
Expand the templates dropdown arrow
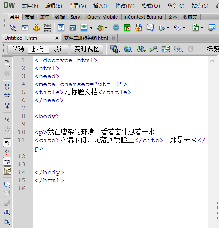coord(202,28)
